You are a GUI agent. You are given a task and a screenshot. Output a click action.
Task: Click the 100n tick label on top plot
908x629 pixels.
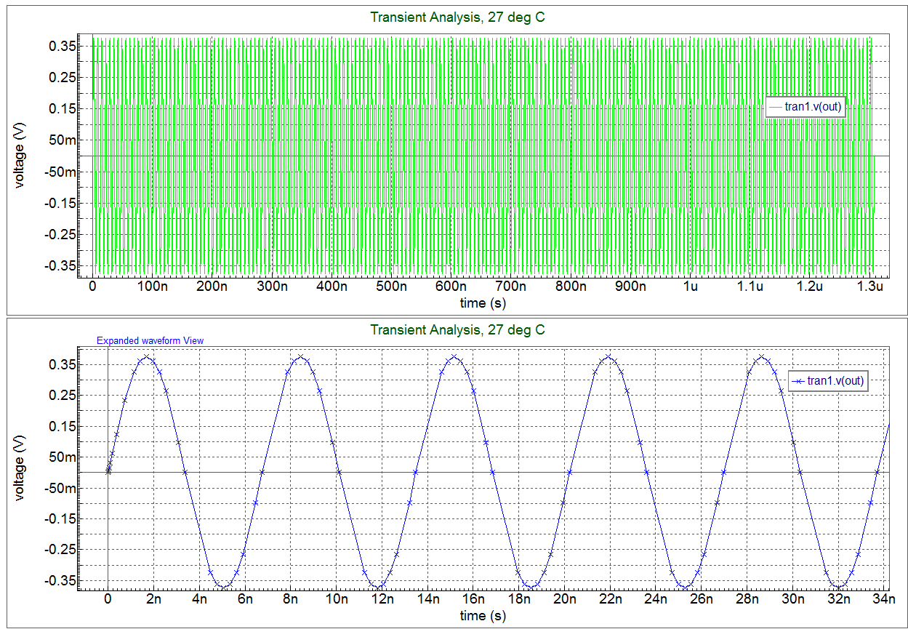(x=152, y=286)
